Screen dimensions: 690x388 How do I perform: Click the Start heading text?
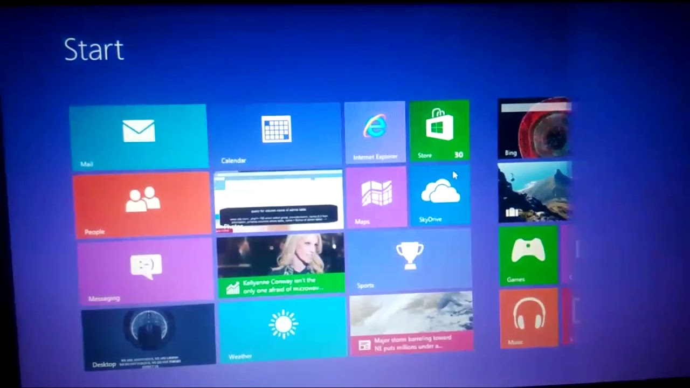point(94,50)
